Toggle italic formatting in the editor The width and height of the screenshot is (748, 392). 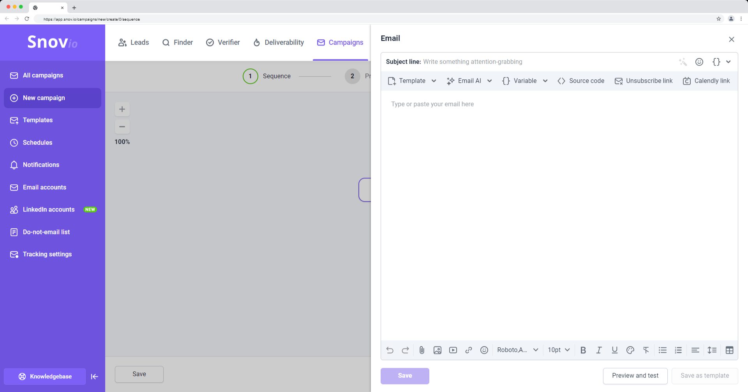599,350
